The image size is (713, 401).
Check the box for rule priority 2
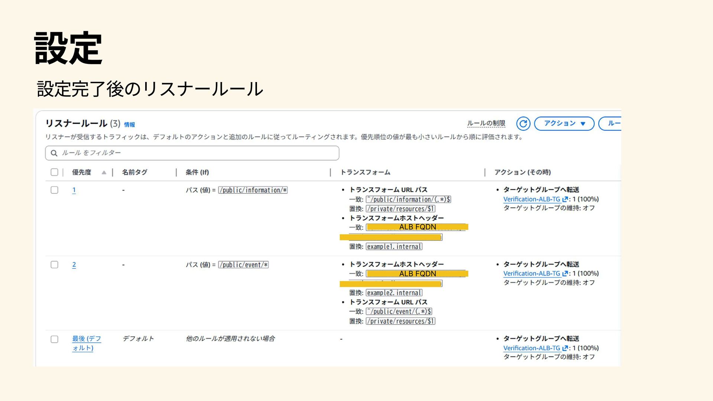pyautogui.click(x=55, y=265)
